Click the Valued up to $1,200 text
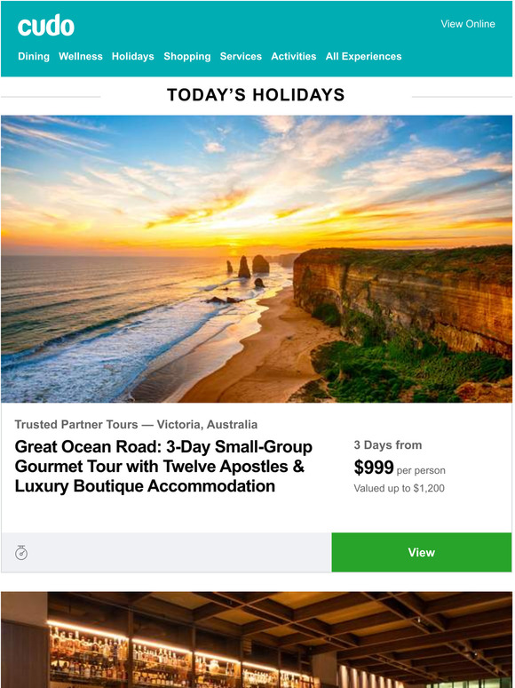515x688 pixels. click(x=399, y=488)
